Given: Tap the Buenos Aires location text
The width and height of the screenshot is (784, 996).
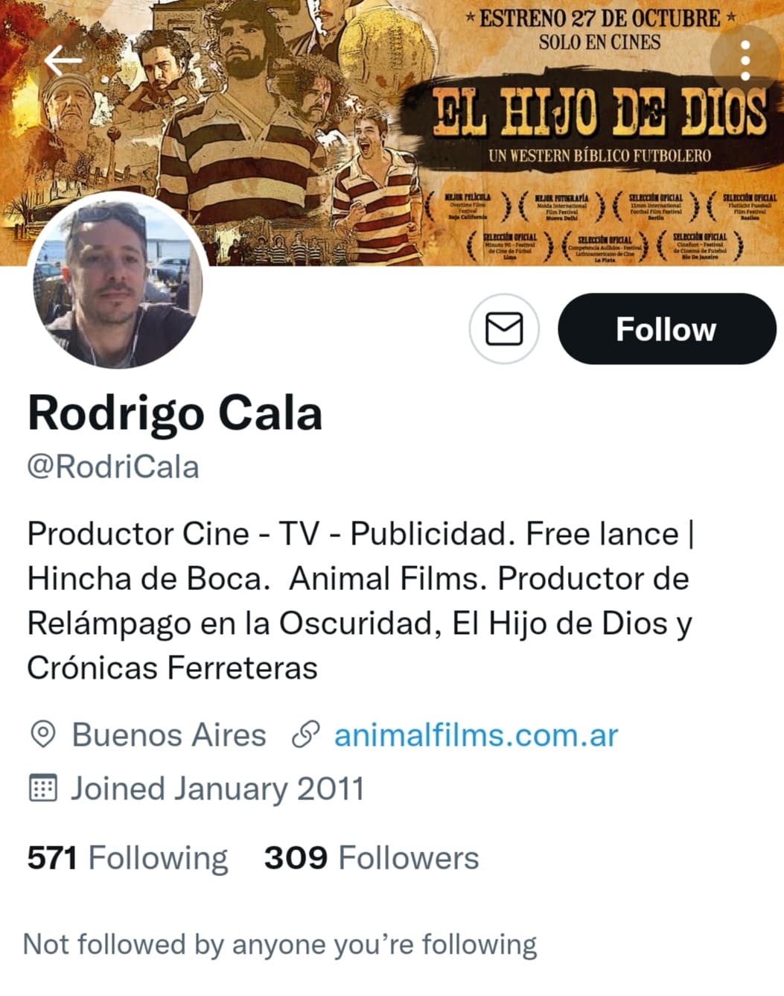Looking at the screenshot, I should tap(169, 735).
